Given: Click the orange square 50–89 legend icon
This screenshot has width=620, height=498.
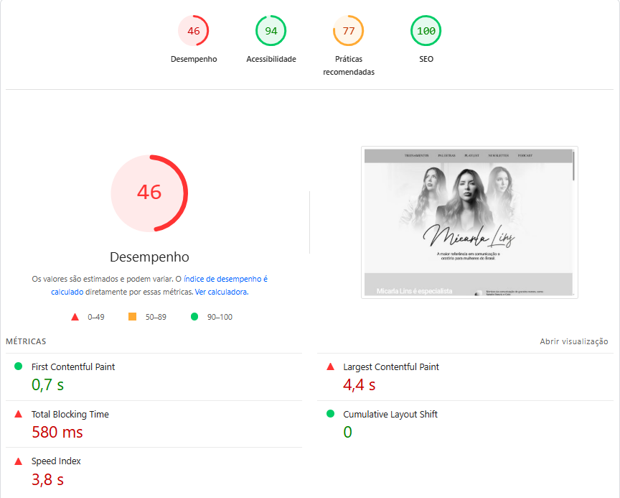Looking at the screenshot, I should pyautogui.click(x=132, y=317).
